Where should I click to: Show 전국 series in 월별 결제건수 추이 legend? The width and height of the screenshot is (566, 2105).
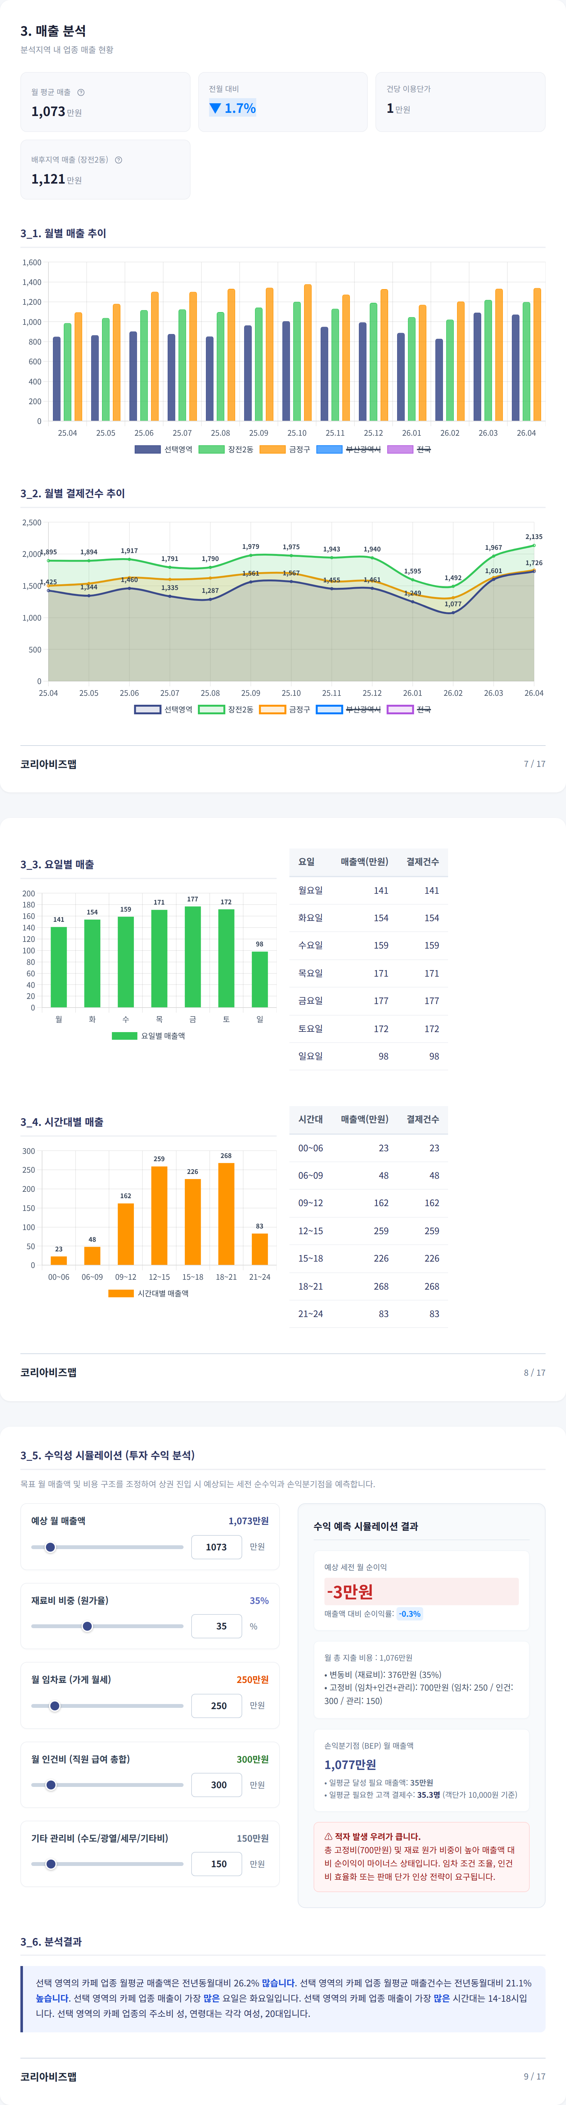coord(409,709)
